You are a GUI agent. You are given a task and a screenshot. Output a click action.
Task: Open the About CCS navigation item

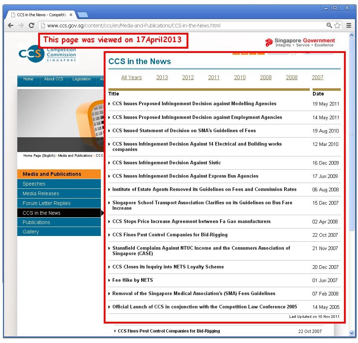(x=54, y=79)
